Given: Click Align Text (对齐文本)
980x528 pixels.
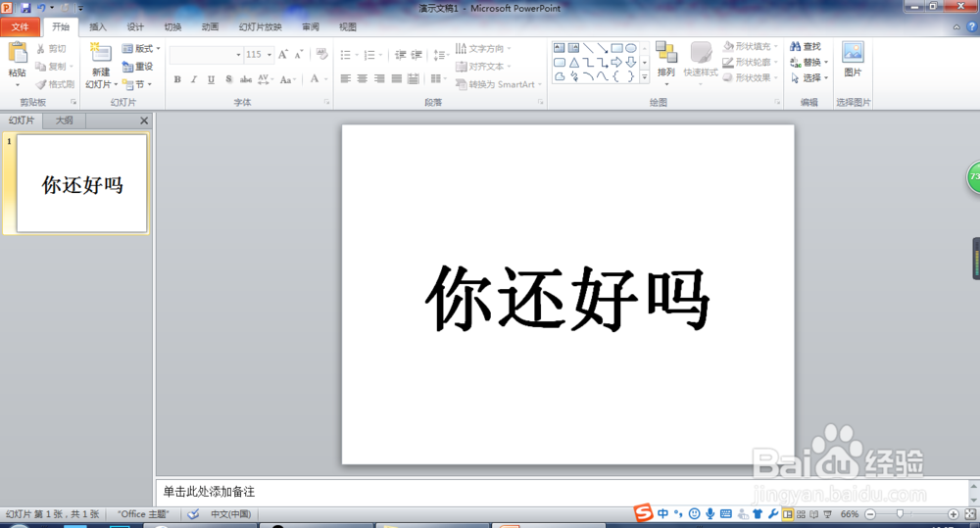Looking at the screenshot, I should [x=482, y=67].
